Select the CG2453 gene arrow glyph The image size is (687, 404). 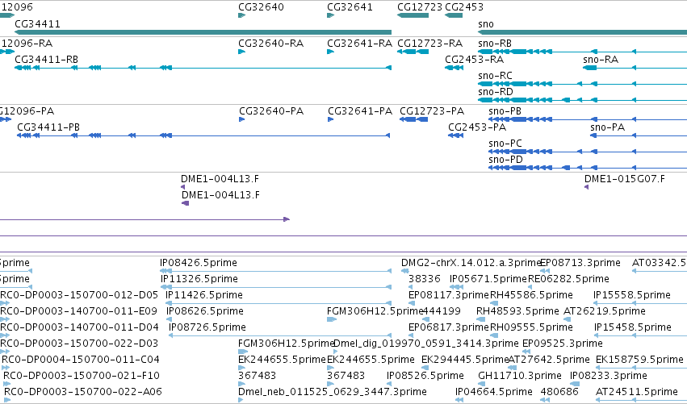pyautogui.click(x=454, y=15)
